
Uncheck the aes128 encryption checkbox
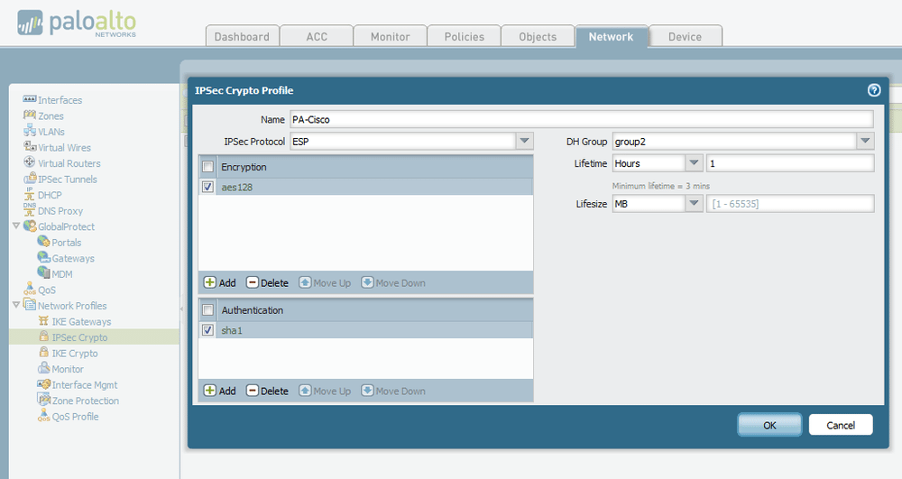[208, 187]
